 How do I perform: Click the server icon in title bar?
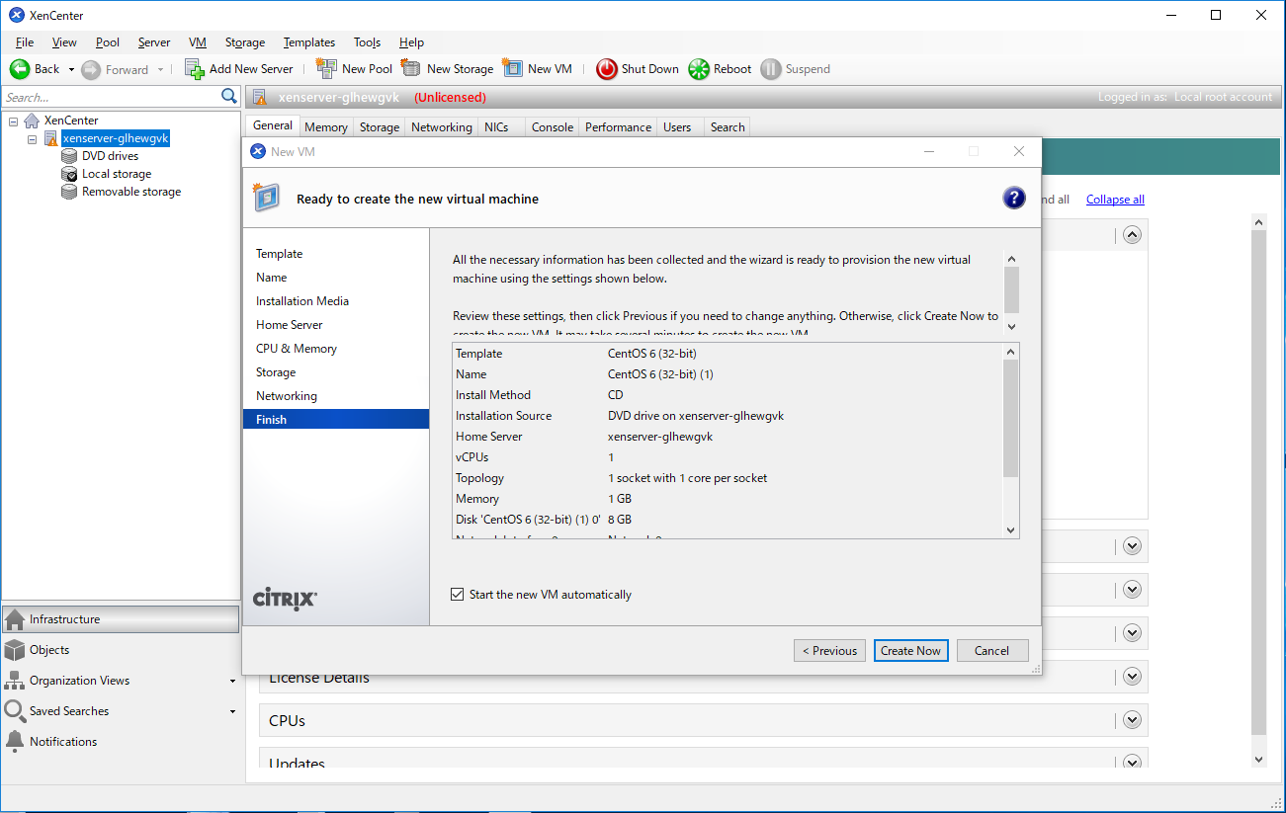point(260,97)
